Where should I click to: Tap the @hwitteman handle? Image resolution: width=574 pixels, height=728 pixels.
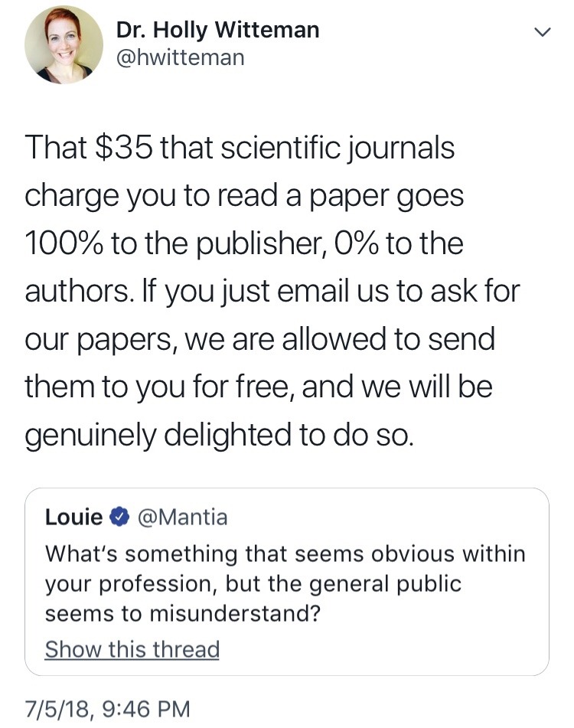pyautogui.click(x=181, y=57)
